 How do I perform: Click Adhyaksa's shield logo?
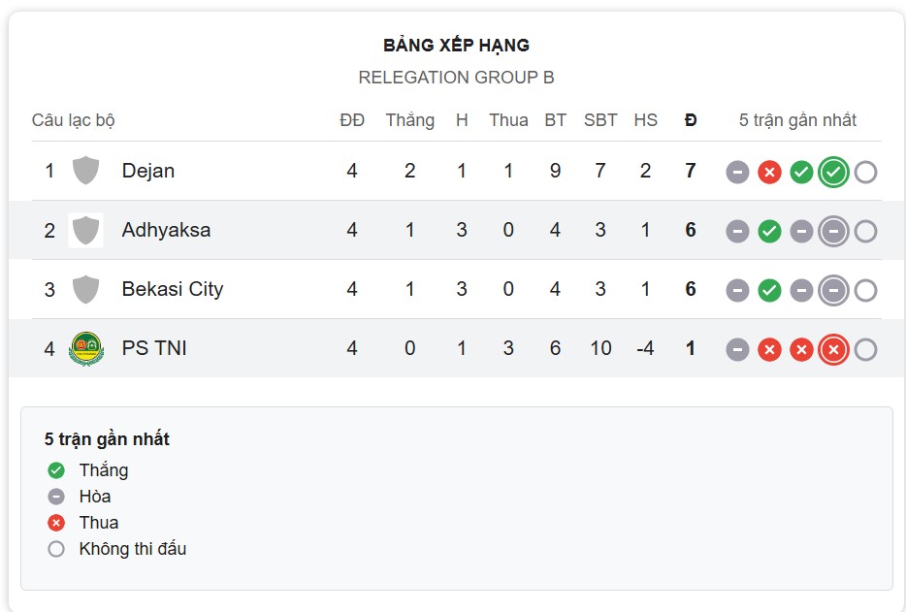click(x=85, y=230)
